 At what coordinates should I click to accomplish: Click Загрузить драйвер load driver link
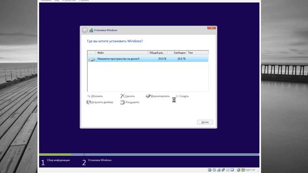click(100, 102)
